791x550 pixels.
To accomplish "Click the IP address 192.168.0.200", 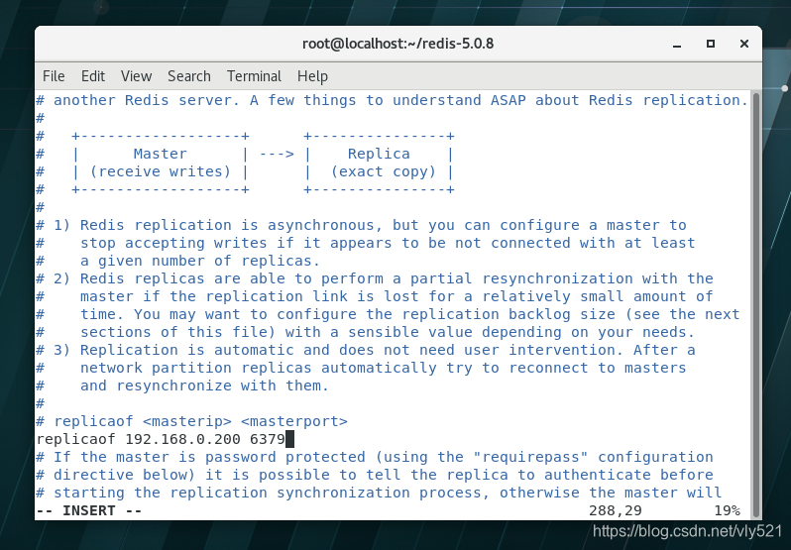I will 182,439.
